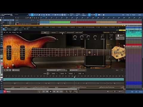Open the Tuning dropdown
The height and width of the screenshot is (107, 143).
tap(120, 39)
